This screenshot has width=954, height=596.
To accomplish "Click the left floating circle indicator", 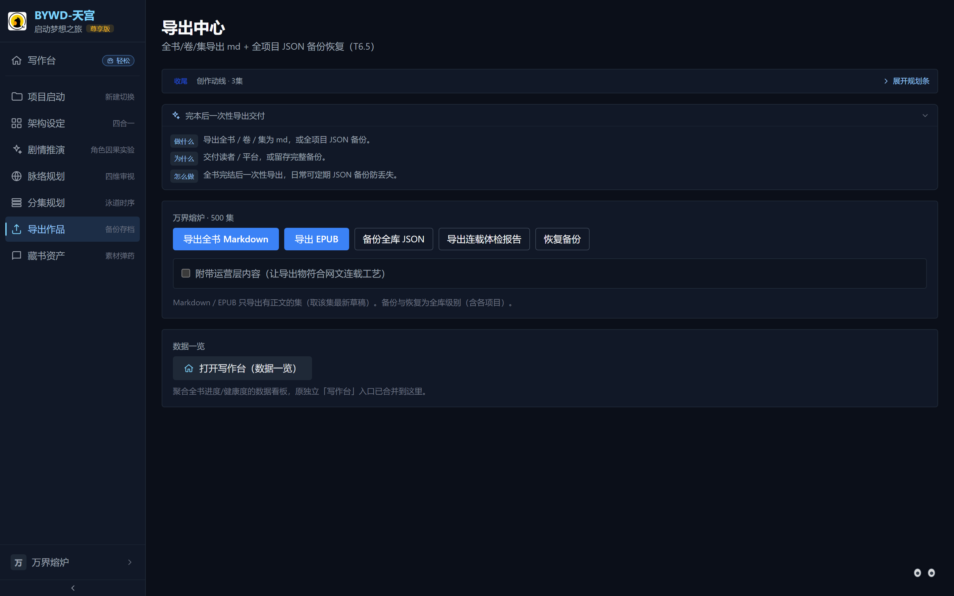I will pos(917,573).
